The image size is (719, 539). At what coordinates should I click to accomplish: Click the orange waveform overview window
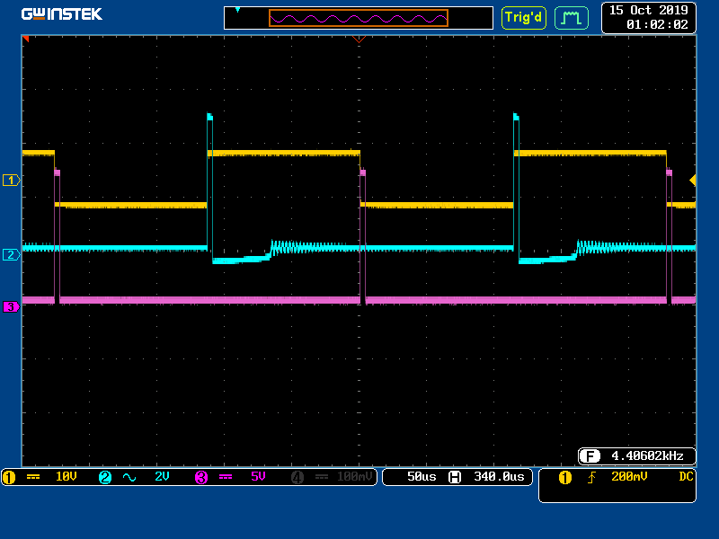[358, 18]
